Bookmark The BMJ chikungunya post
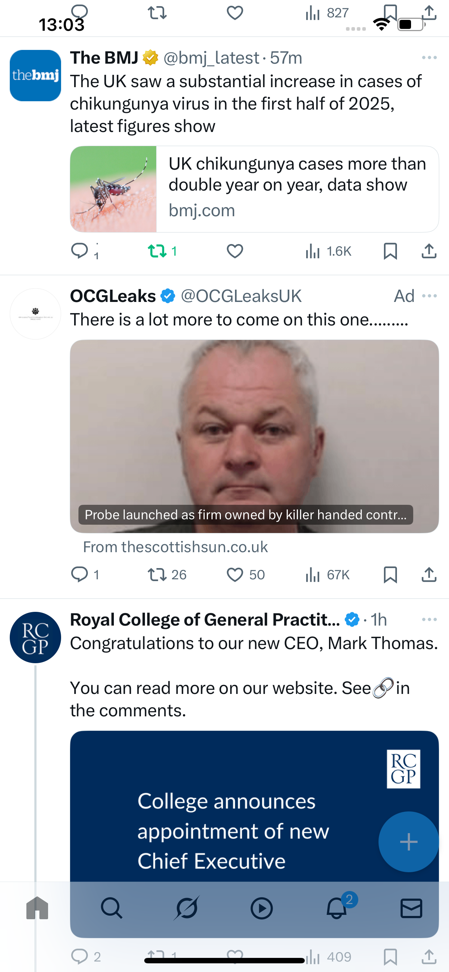 [390, 251]
